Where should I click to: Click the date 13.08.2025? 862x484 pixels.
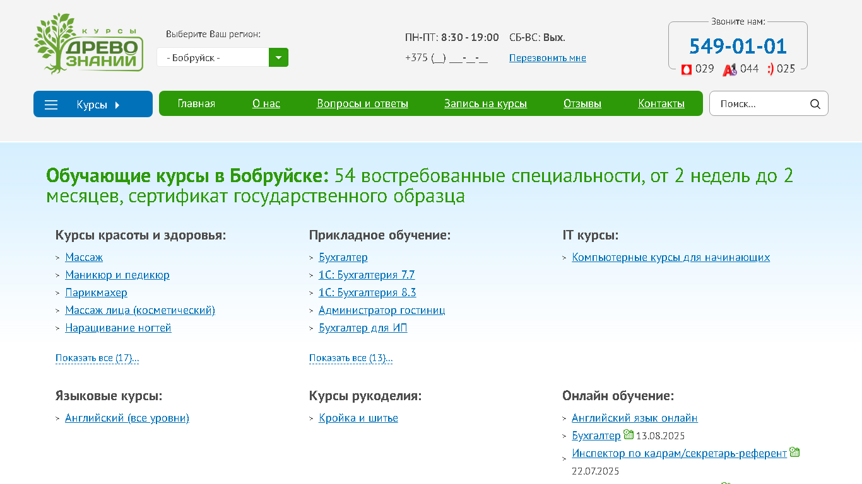point(660,436)
